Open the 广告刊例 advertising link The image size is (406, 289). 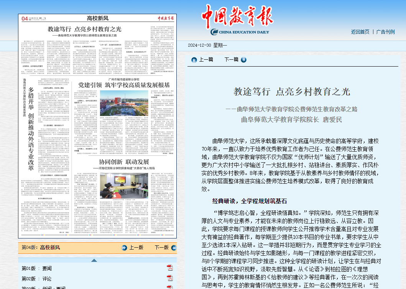click(x=385, y=32)
